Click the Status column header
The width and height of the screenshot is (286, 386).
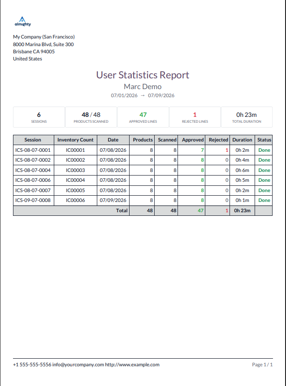(x=264, y=140)
